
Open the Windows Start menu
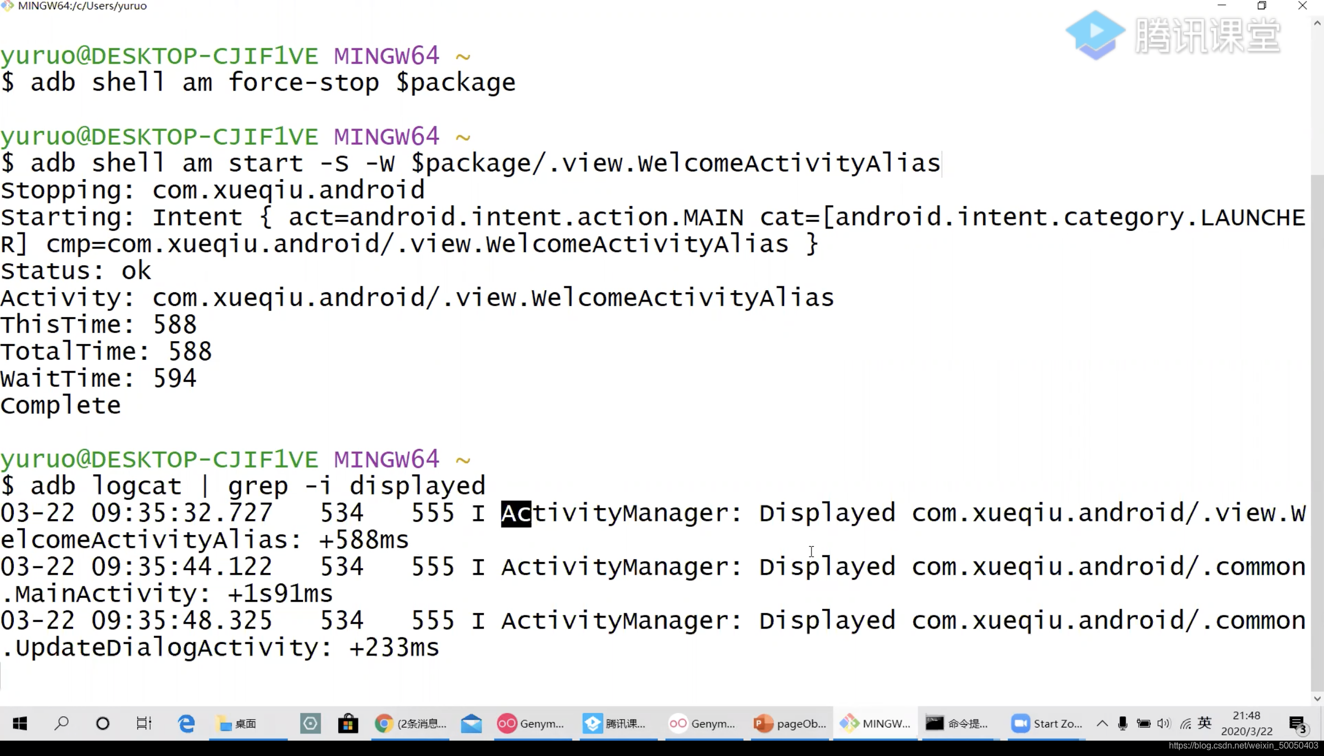[20, 724]
